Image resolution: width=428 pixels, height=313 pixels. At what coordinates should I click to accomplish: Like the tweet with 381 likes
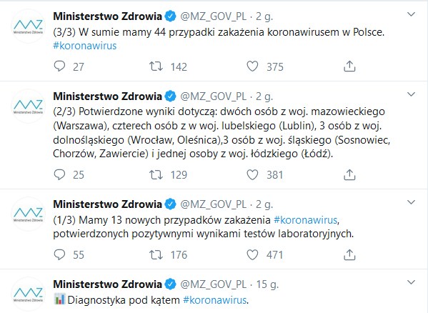[x=252, y=174]
